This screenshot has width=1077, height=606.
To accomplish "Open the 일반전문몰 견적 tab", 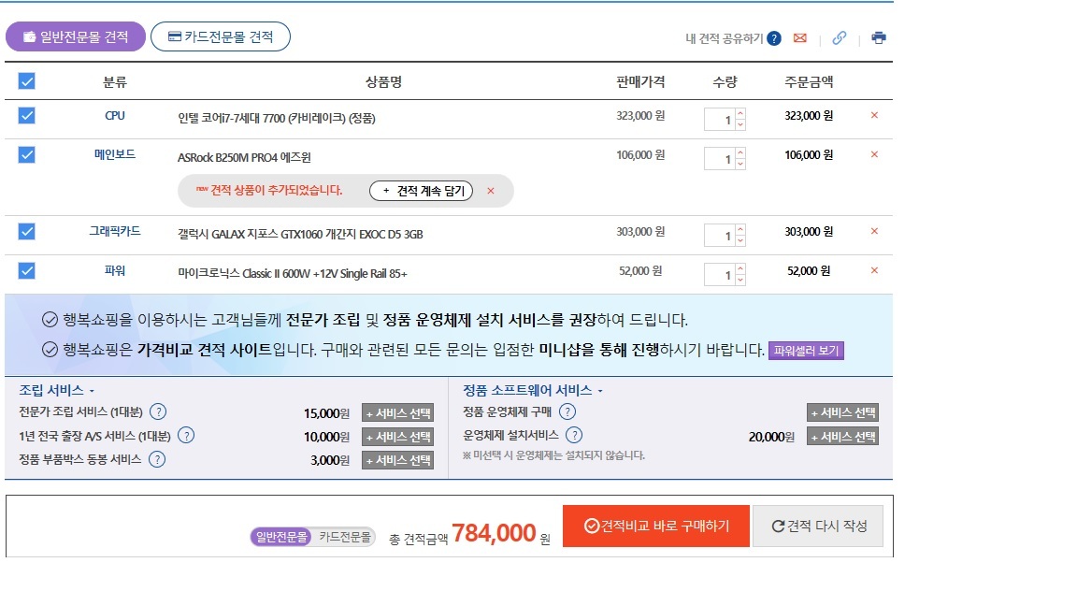I will tap(76, 36).
